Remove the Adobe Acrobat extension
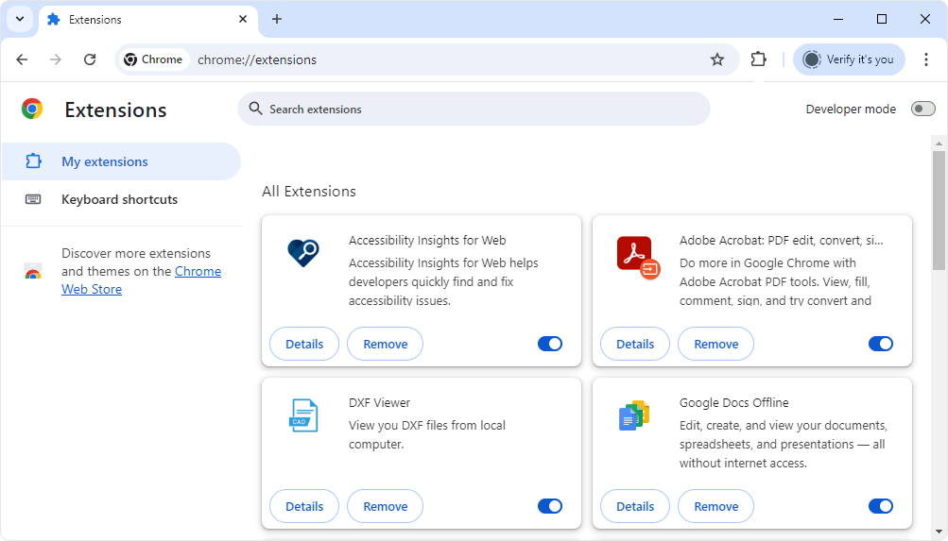Image resolution: width=948 pixels, height=541 pixels. (715, 344)
